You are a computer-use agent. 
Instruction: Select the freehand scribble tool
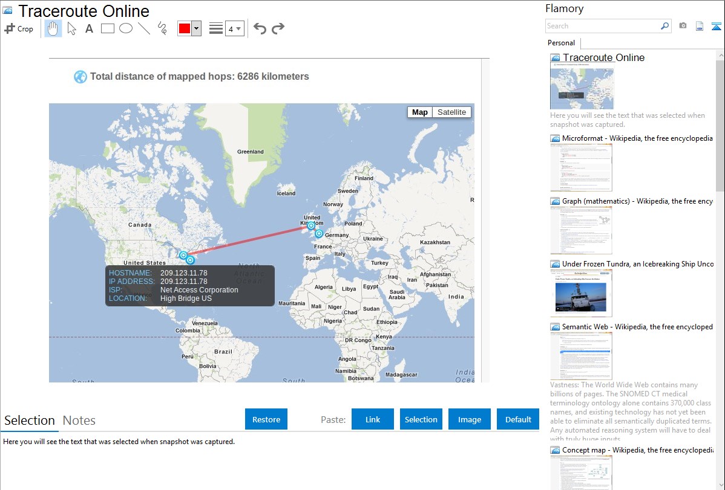(162, 28)
